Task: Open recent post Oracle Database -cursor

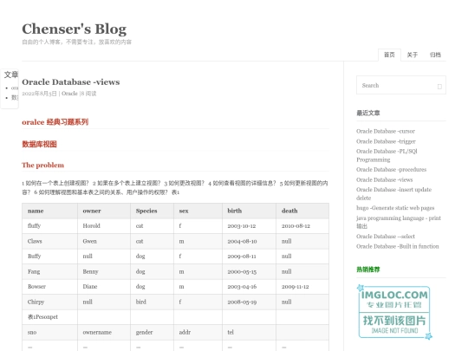Action: [x=386, y=132]
